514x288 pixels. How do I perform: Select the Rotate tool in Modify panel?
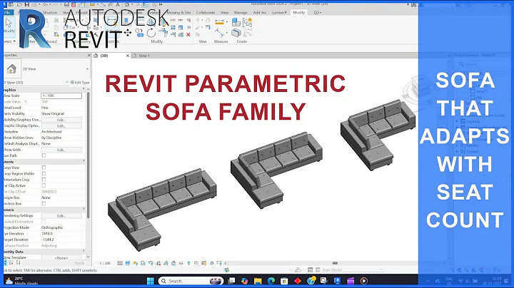click(x=151, y=33)
